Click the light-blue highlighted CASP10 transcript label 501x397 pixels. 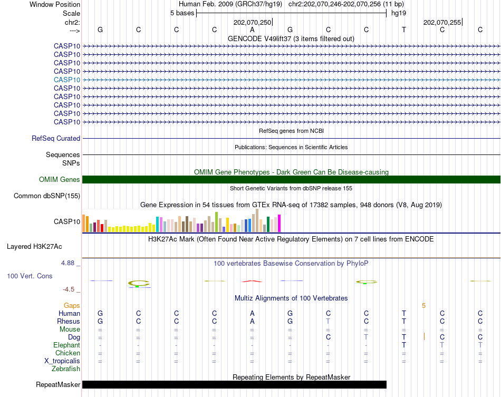[67, 80]
